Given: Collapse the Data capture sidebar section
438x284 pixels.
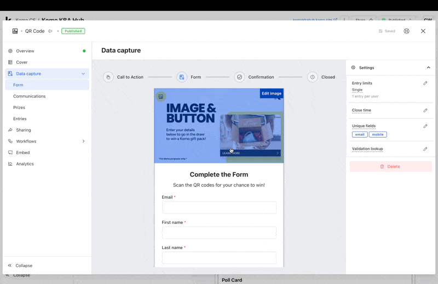Looking at the screenshot, I should click(83, 74).
